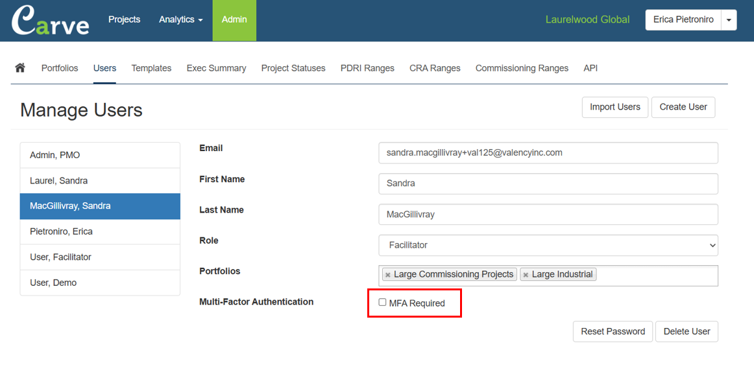
Task: Open the user account dropdown arrow
Action: (729, 20)
